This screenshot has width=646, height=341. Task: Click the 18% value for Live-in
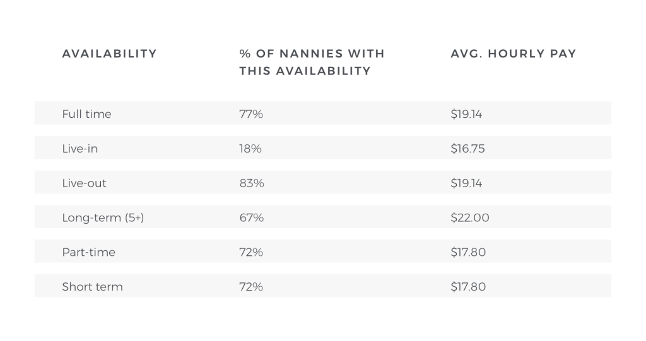pos(250,149)
